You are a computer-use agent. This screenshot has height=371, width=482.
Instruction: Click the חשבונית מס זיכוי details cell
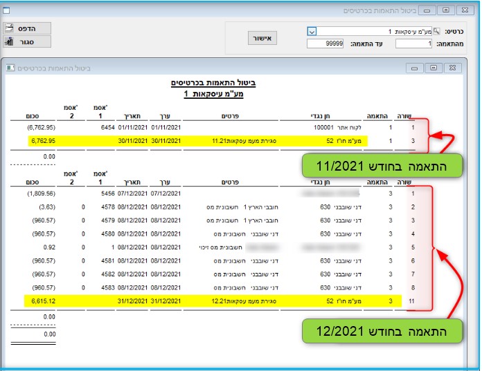coord(220,247)
